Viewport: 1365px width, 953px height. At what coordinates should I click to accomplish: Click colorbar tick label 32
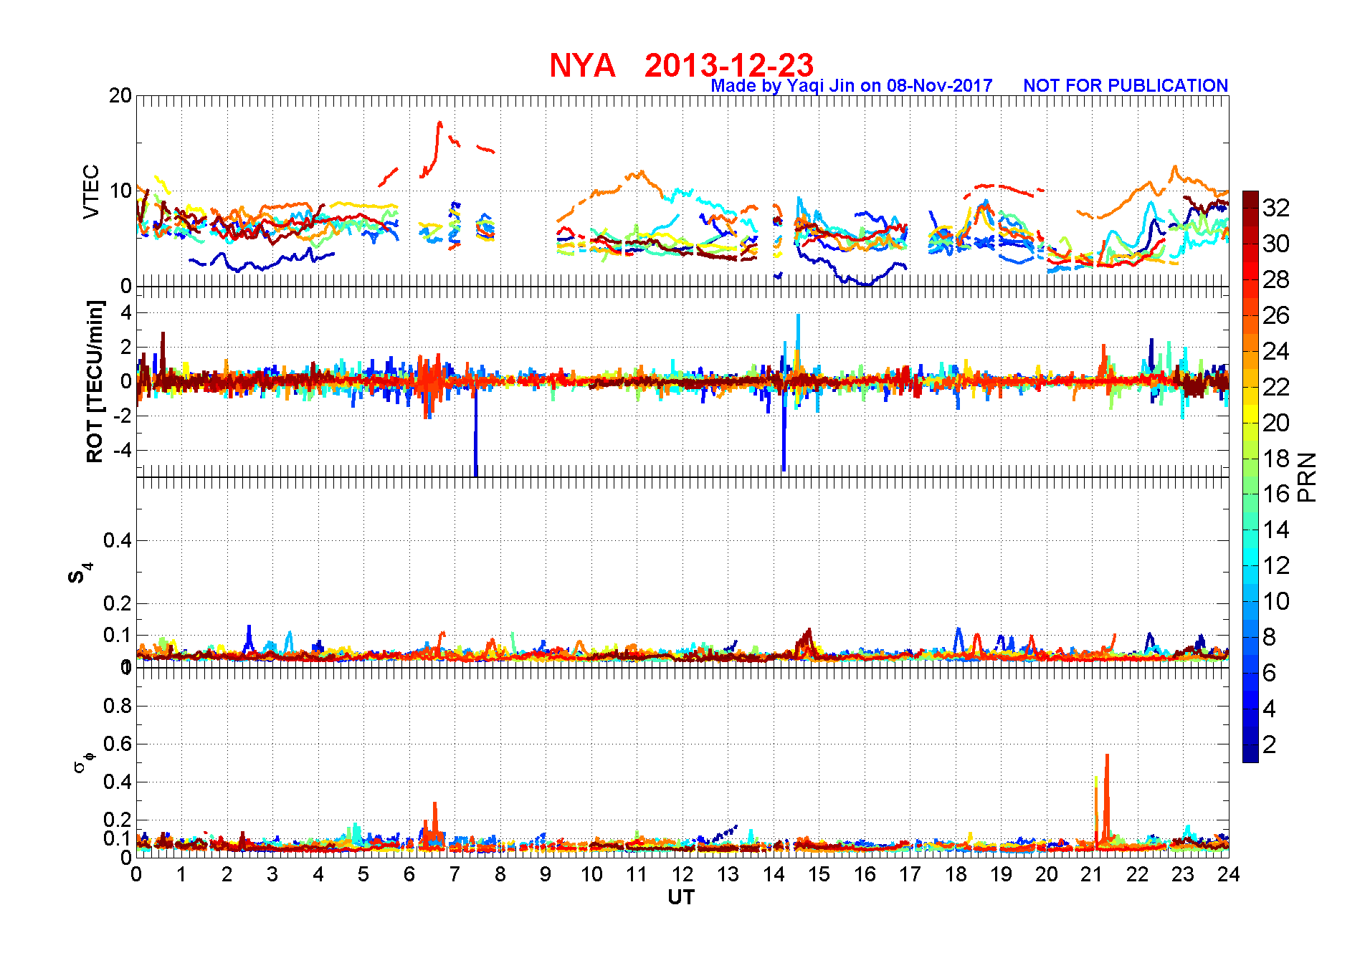[1276, 208]
